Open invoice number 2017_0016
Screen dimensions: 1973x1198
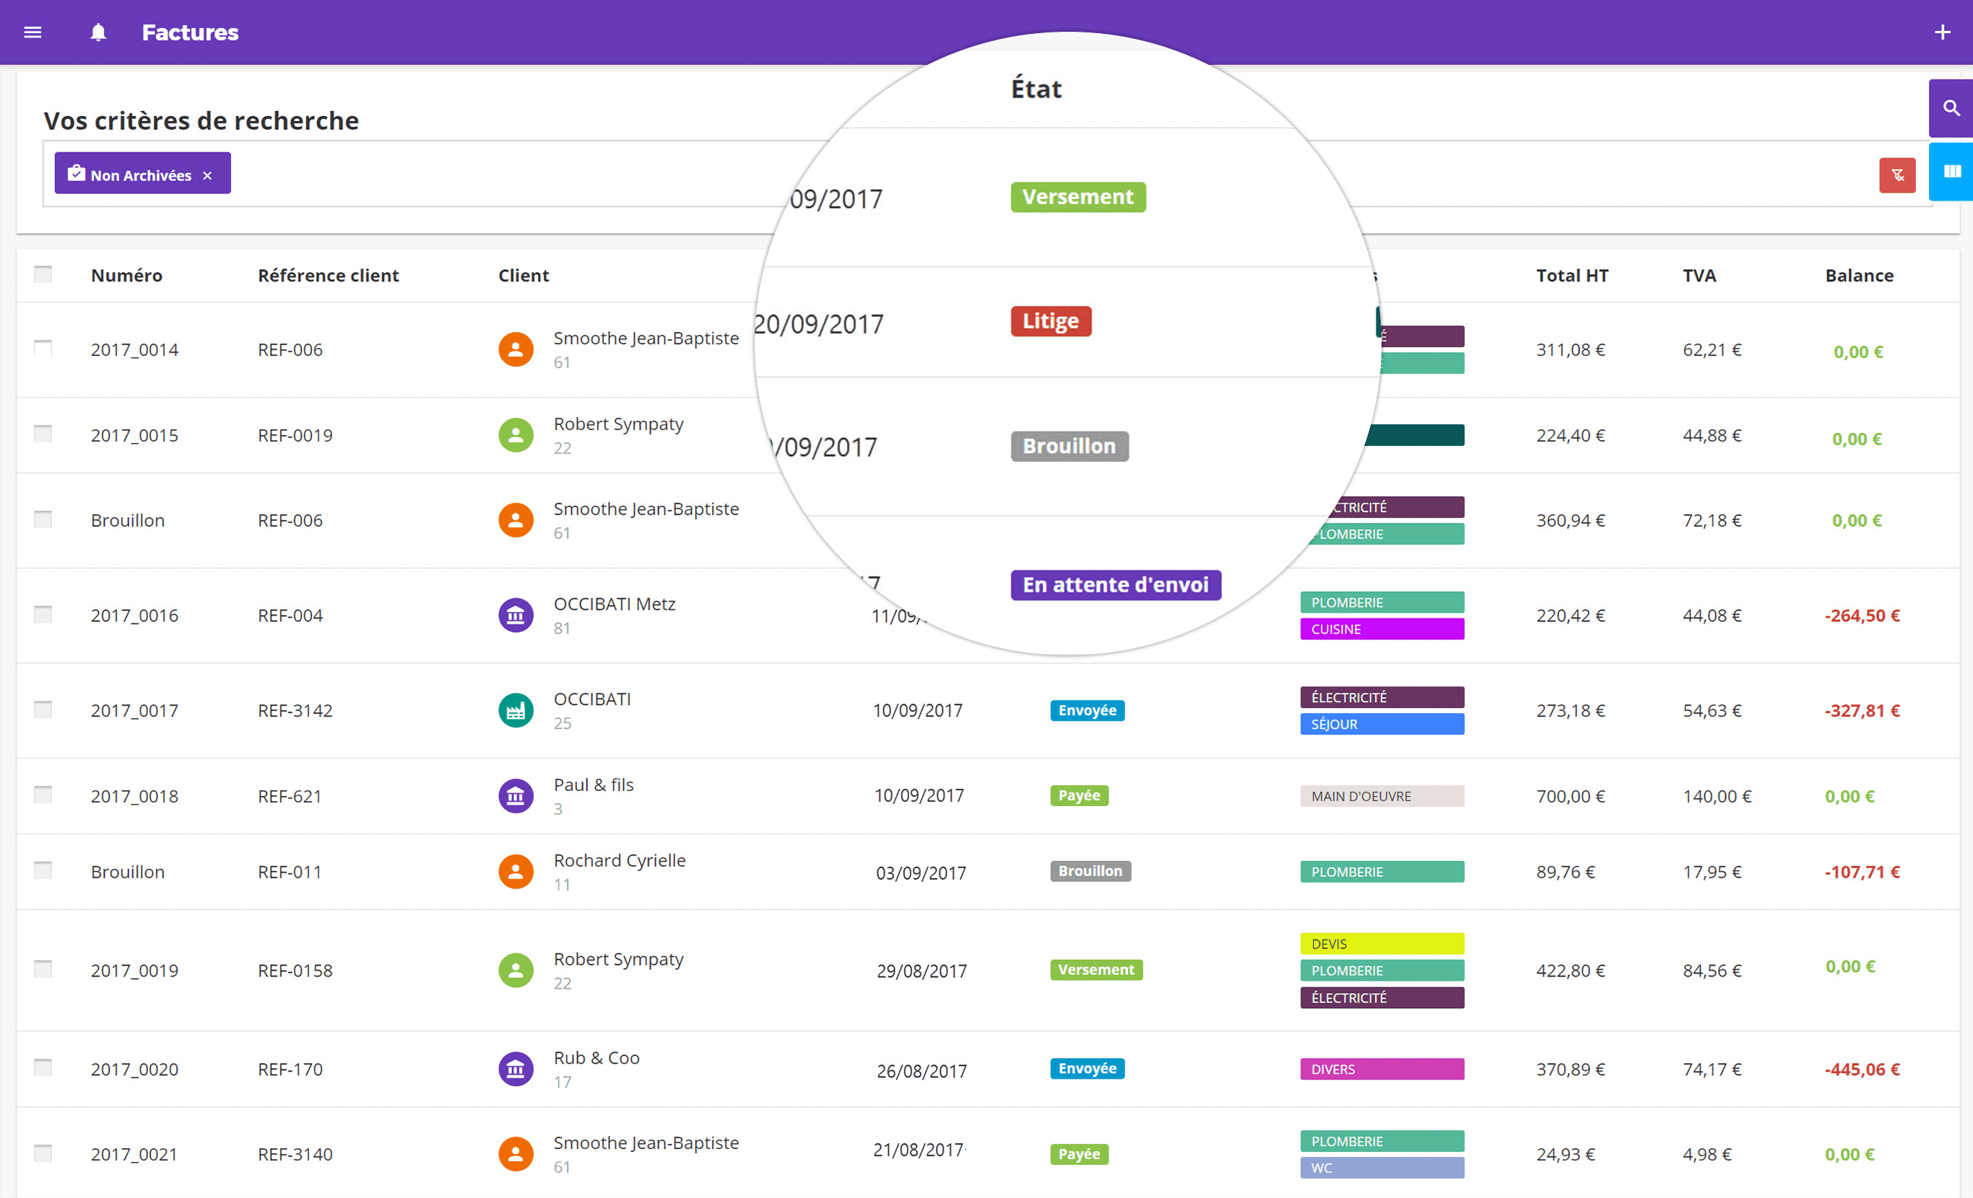(134, 616)
